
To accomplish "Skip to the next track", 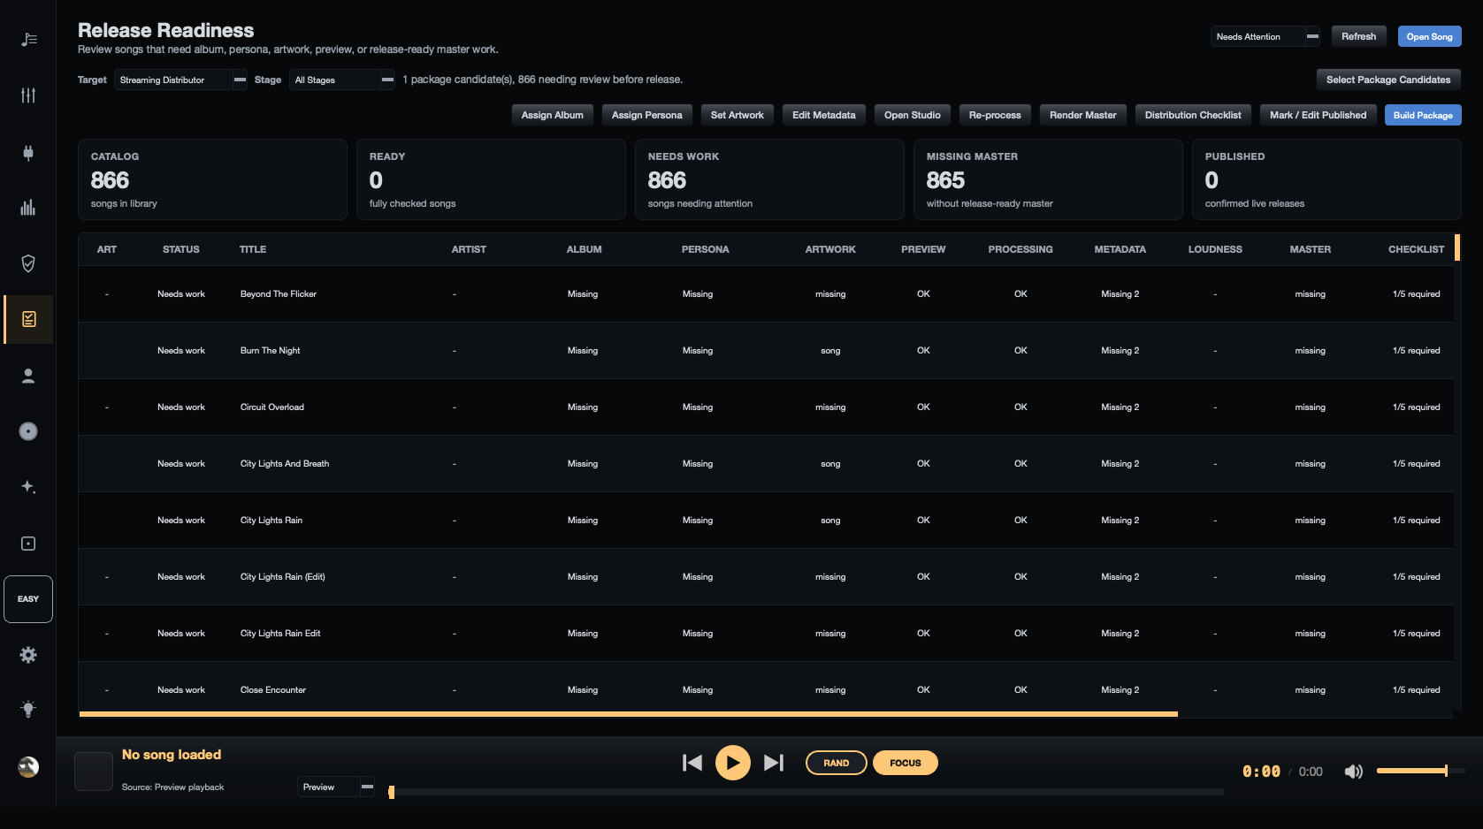I will 774,763.
